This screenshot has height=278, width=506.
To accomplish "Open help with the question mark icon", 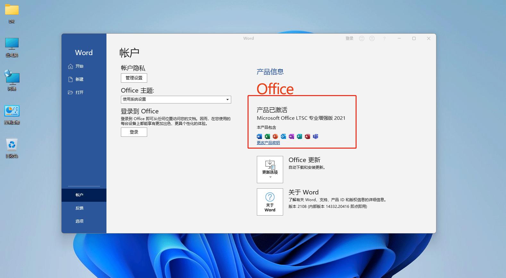I will [x=384, y=38].
